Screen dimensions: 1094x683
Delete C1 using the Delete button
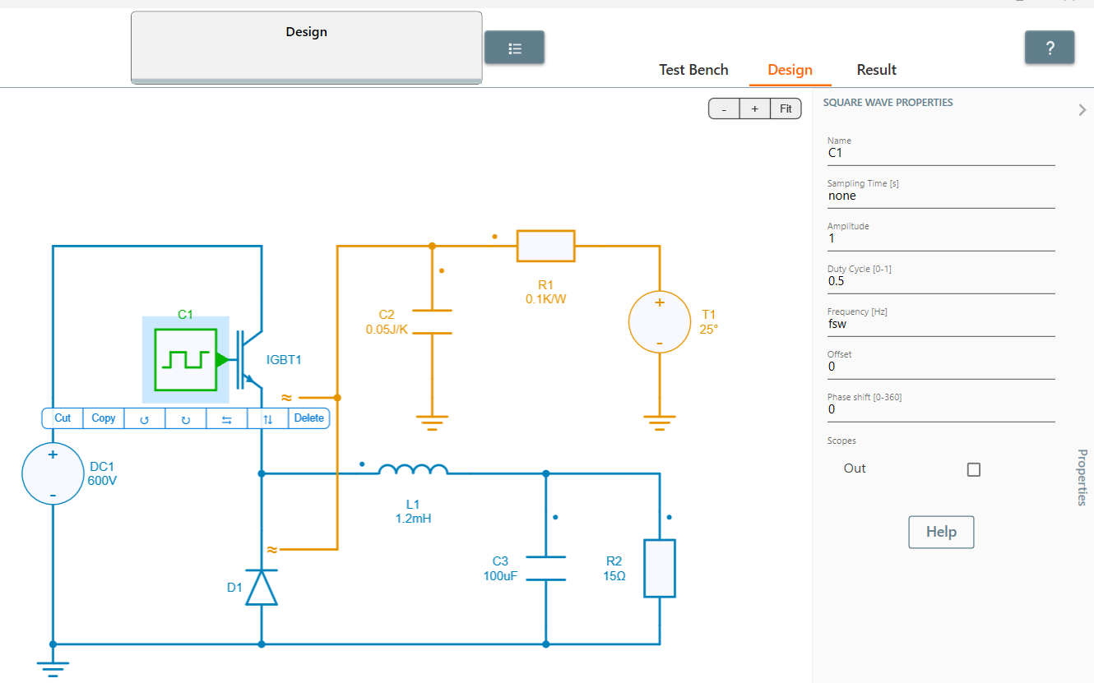tap(308, 418)
